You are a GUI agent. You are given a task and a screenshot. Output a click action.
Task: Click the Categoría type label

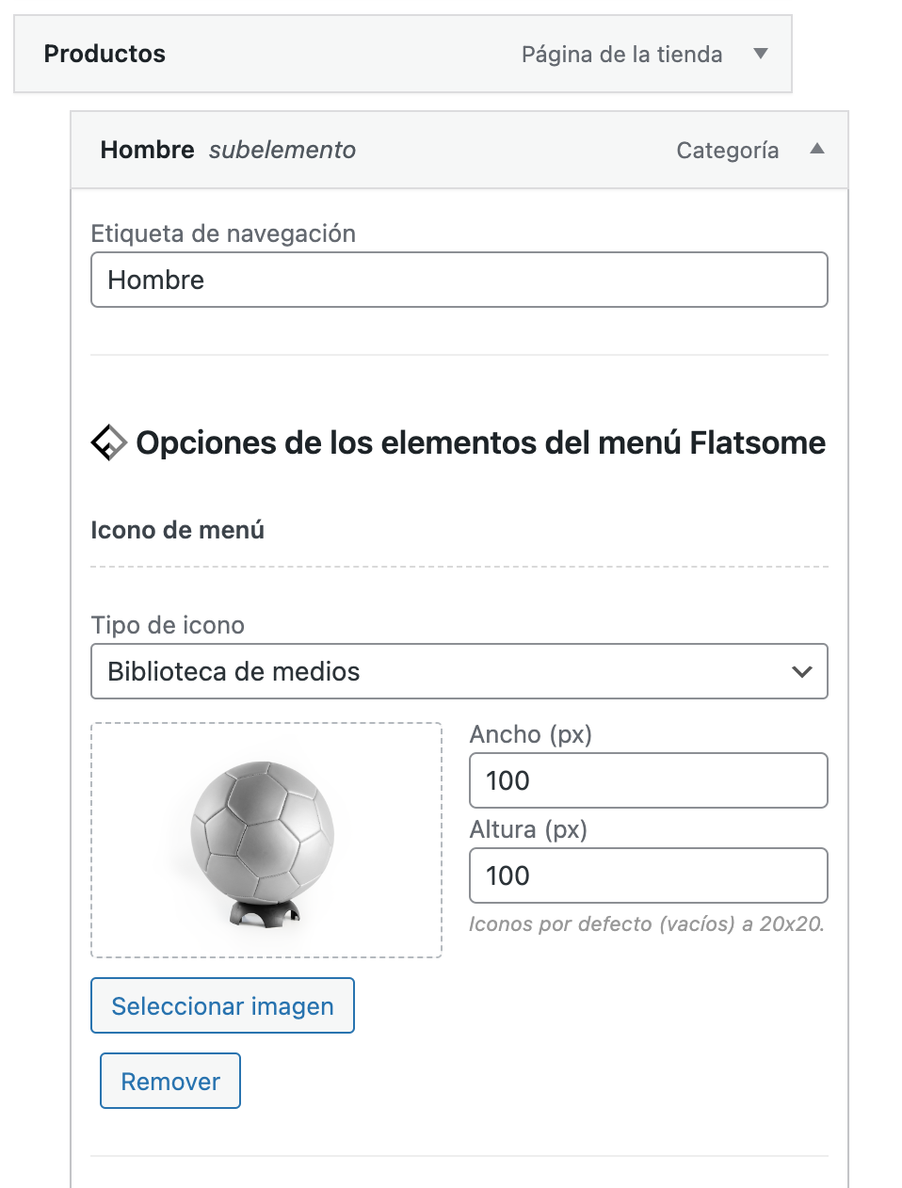tap(727, 151)
